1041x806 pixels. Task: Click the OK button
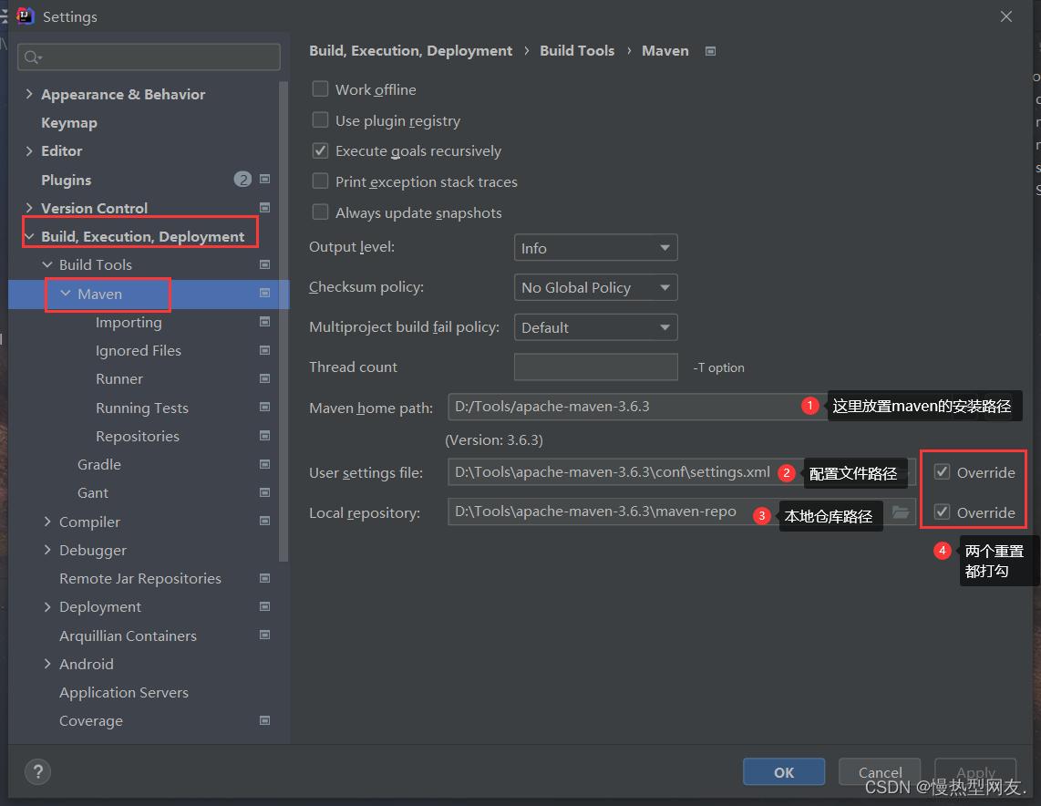(x=784, y=772)
